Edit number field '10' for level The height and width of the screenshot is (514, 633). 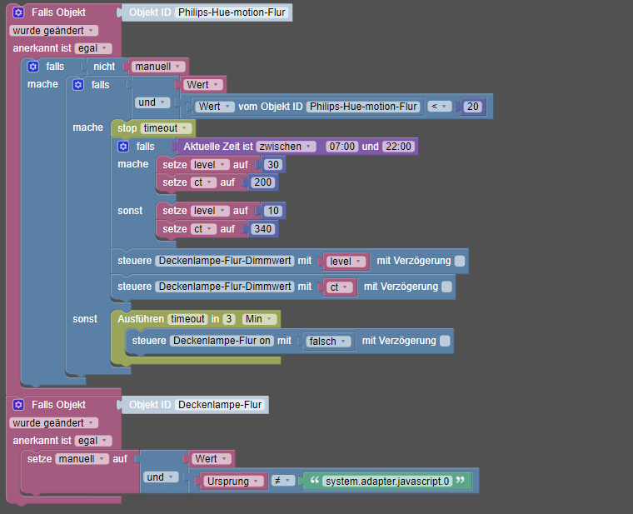[273, 211]
